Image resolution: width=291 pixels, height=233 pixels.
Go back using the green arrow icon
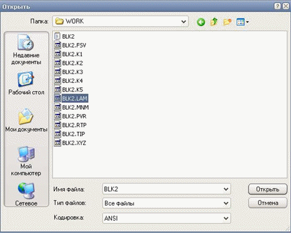(201, 22)
